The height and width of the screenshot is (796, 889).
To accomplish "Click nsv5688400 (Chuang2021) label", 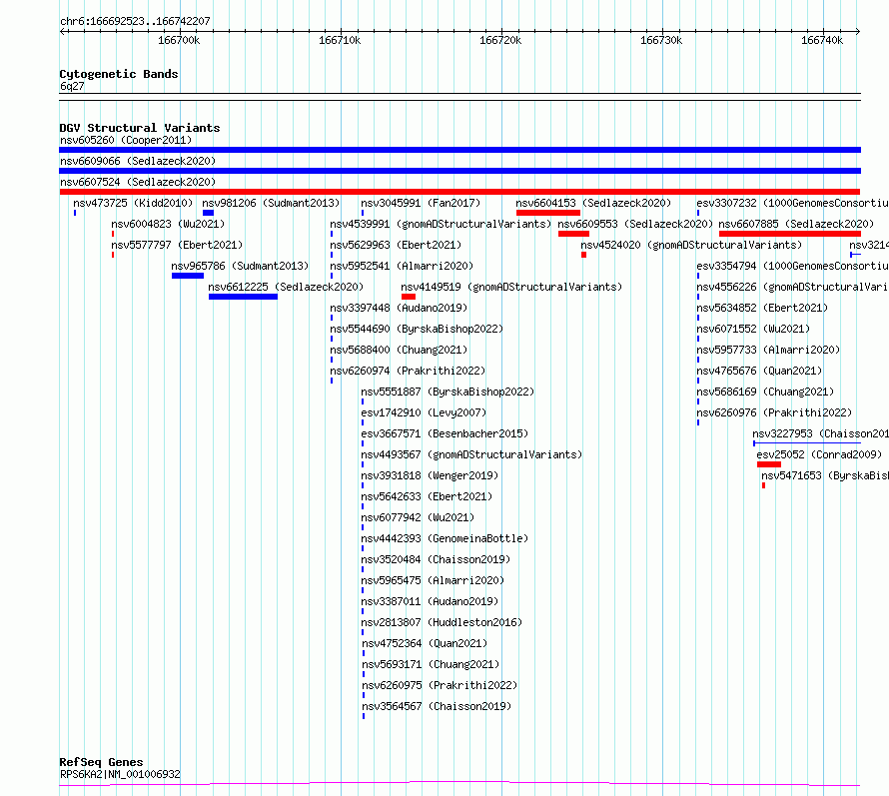I will click(x=399, y=350).
